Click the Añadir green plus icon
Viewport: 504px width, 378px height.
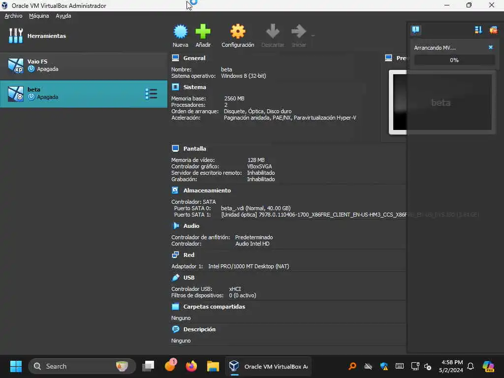[203, 31]
